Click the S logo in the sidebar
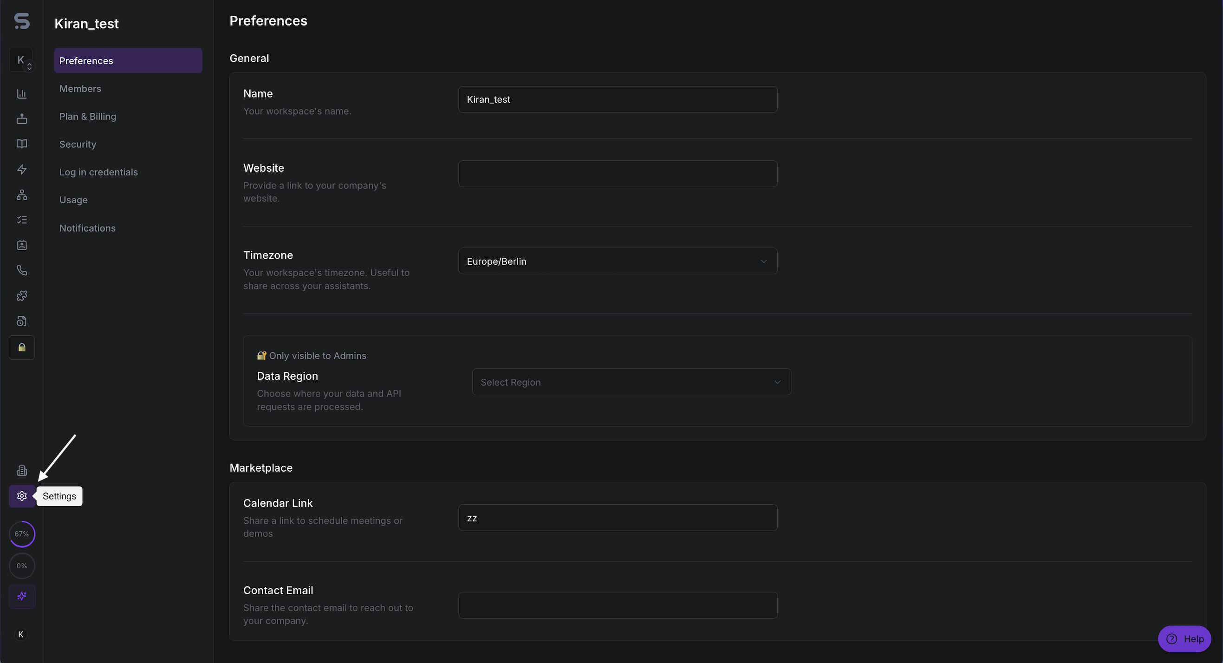The width and height of the screenshot is (1223, 663). tap(22, 21)
